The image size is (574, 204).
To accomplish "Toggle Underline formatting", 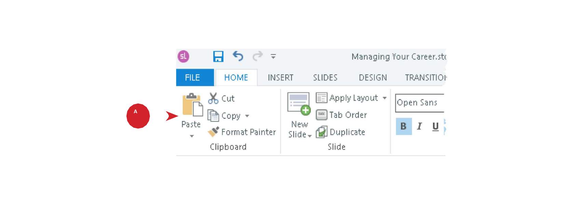I will coord(435,126).
